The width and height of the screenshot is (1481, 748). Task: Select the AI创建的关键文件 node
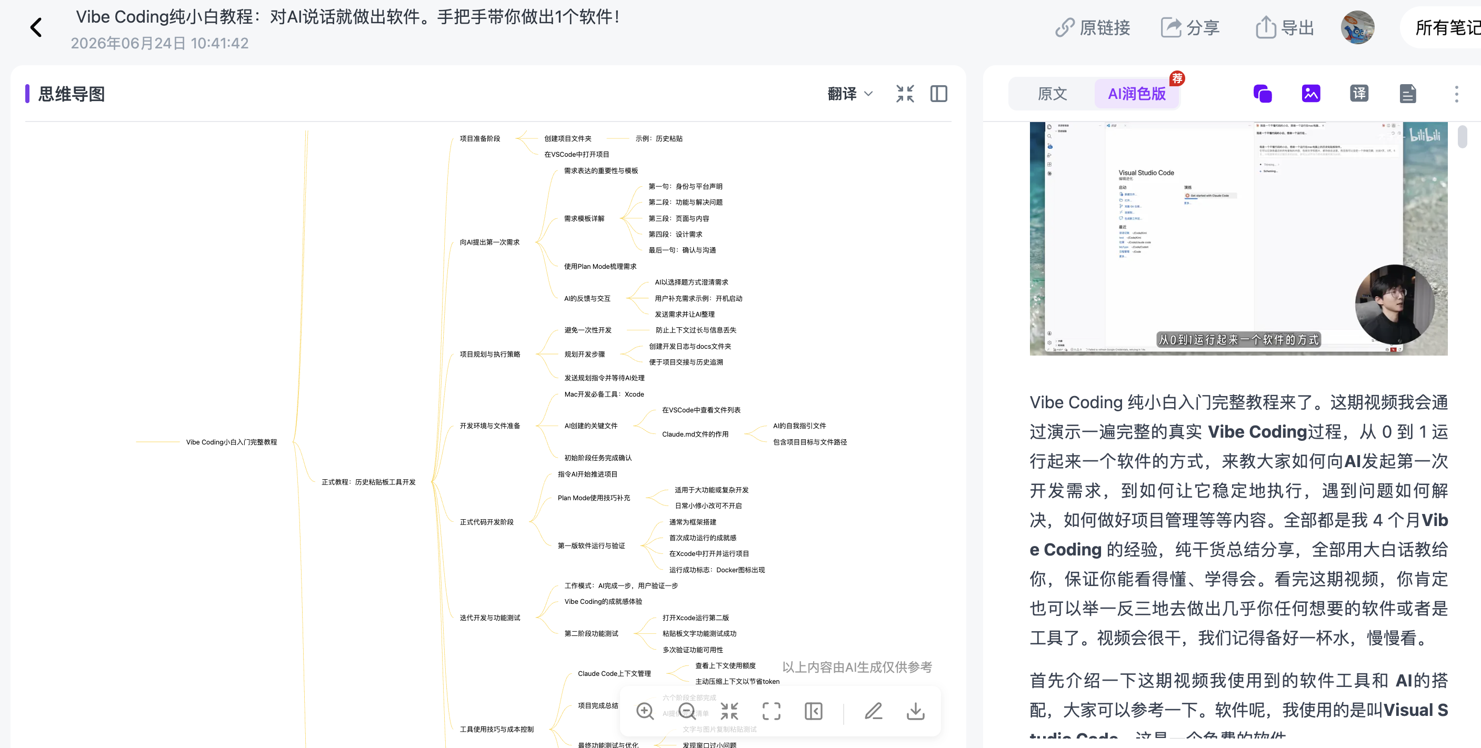pos(591,426)
